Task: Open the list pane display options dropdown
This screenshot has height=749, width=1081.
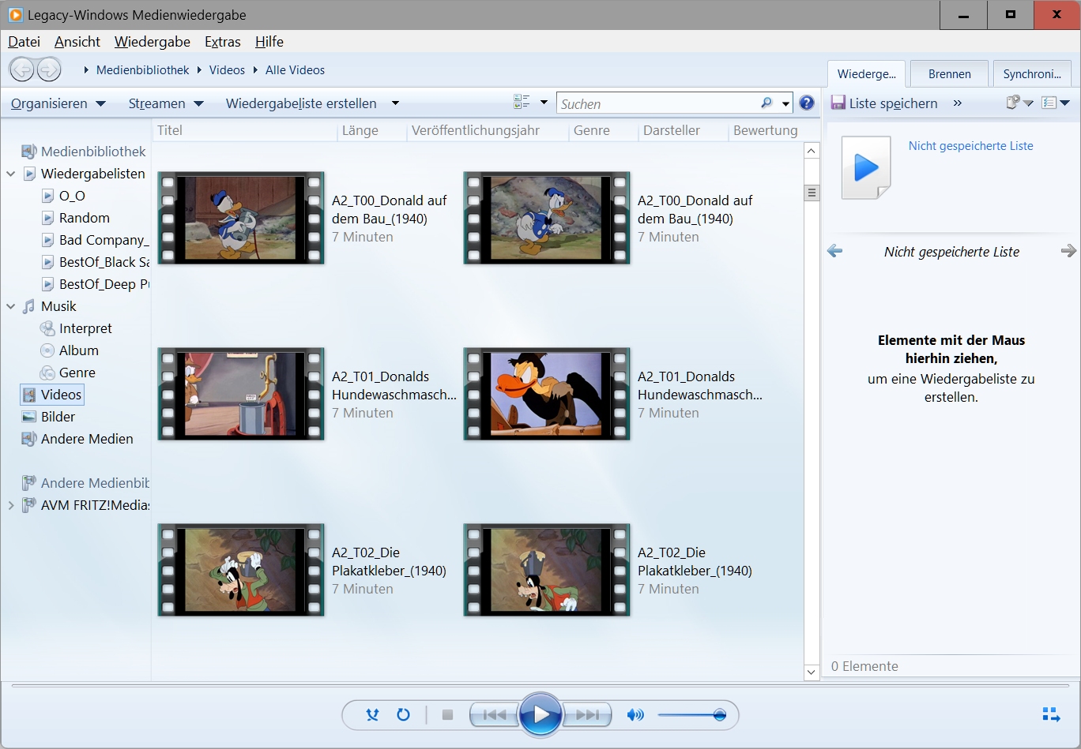Action: click(x=1055, y=103)
